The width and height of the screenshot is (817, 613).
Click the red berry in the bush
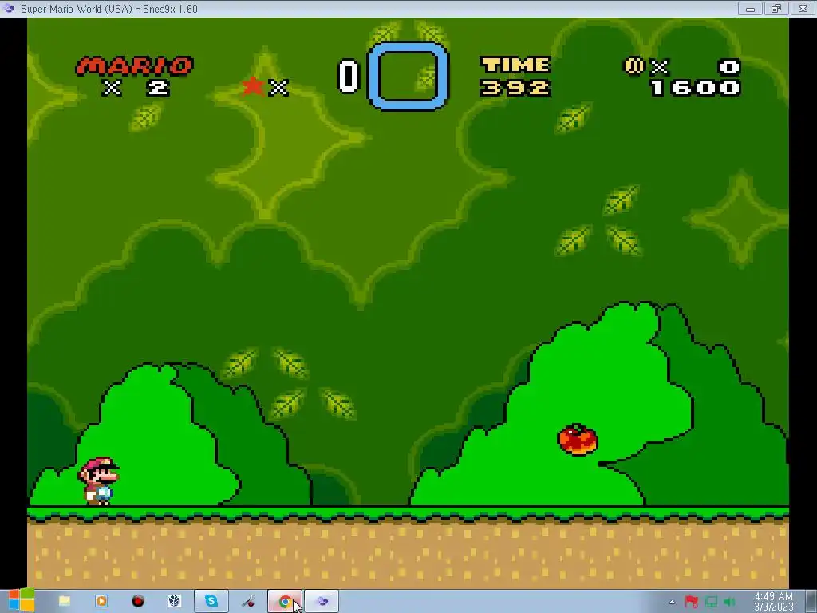coord(578,440)
